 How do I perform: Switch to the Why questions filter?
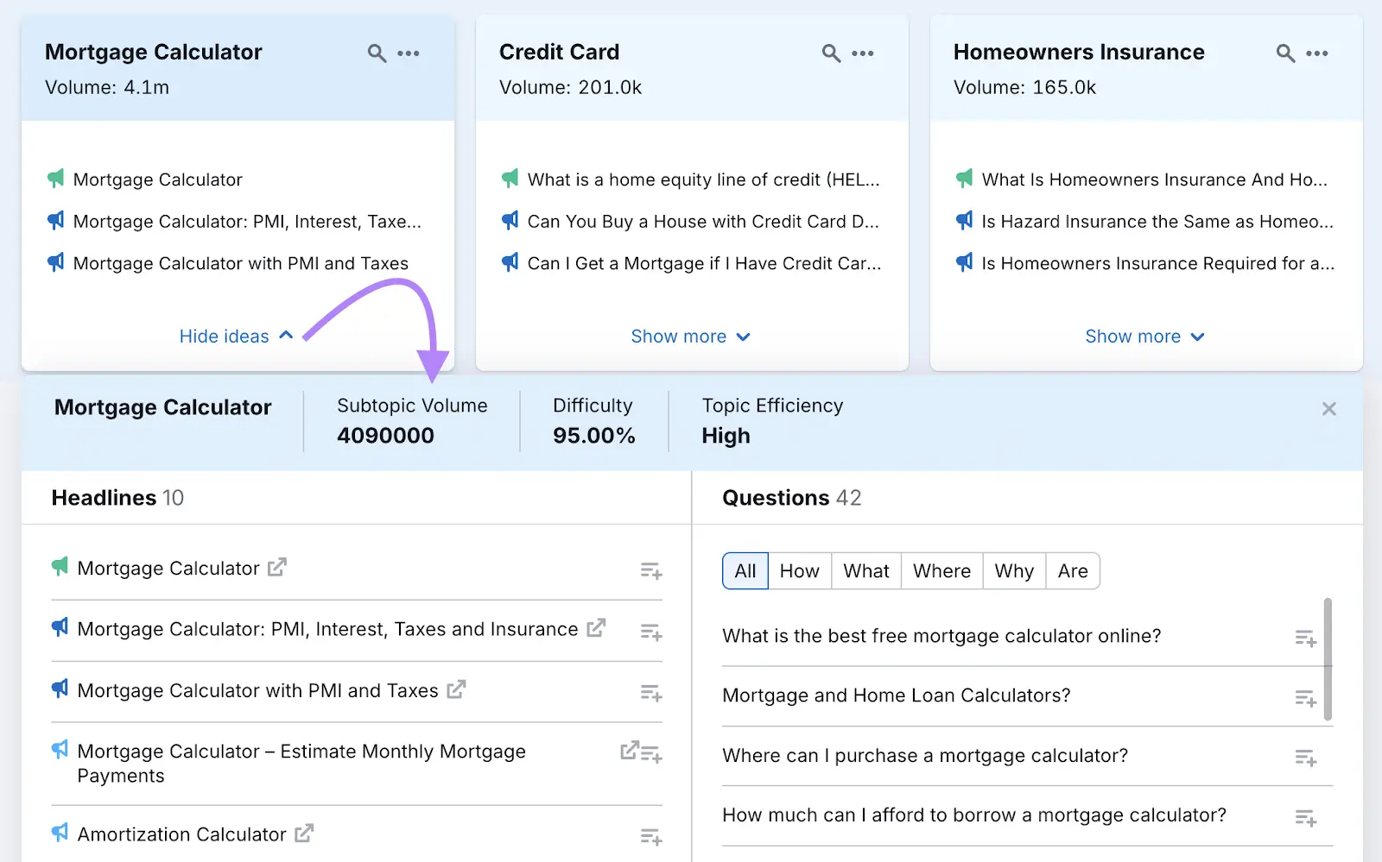pos(1013,571)
